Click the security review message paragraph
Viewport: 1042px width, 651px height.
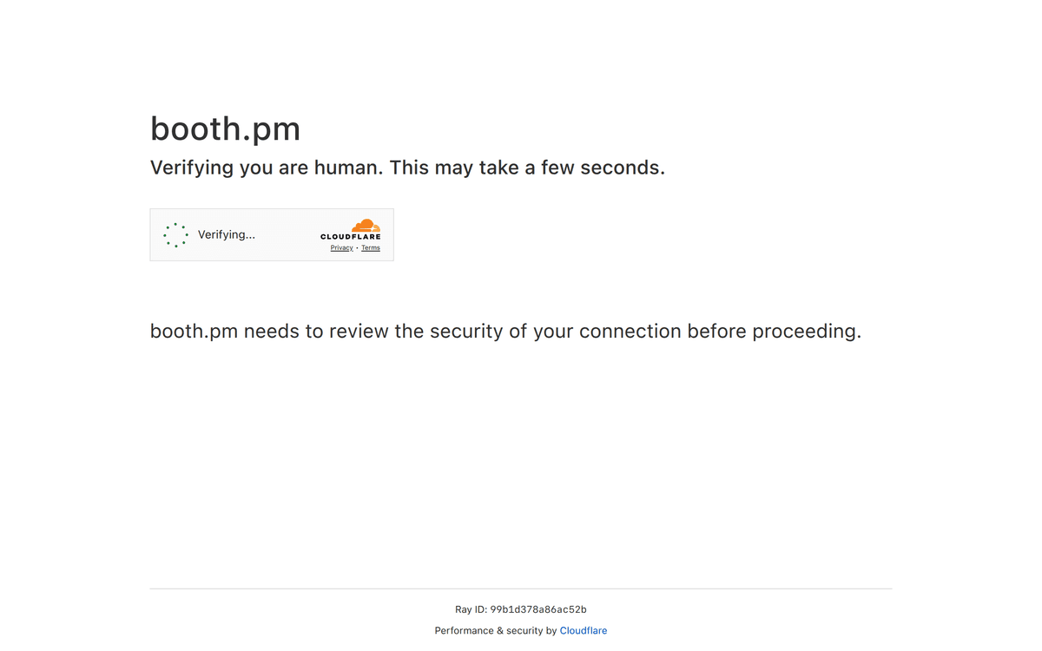[505, 332]
